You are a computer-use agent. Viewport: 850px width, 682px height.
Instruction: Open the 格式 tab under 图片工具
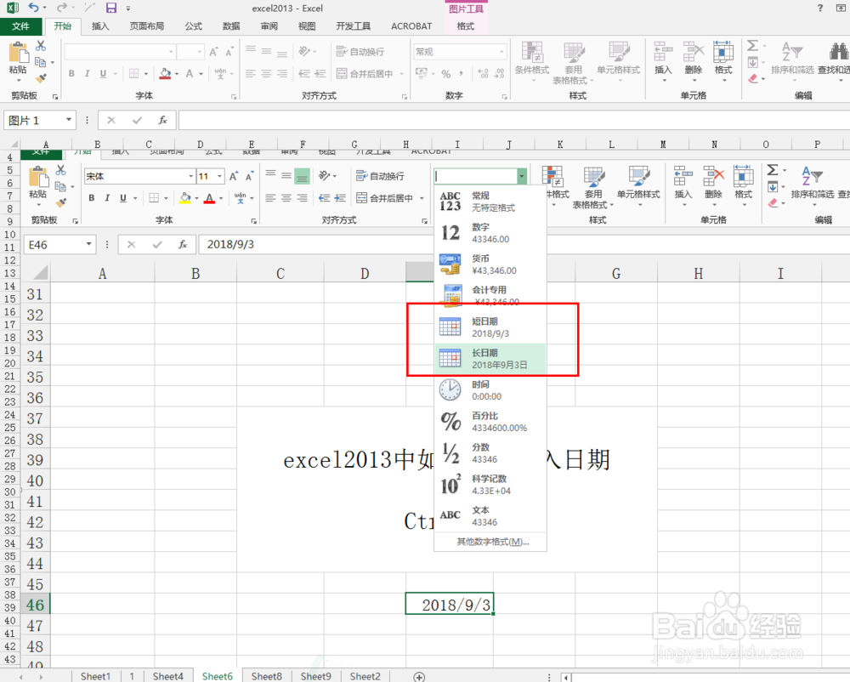(466, 26)
